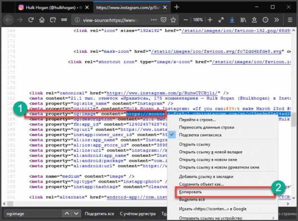Click the browser Back arrow button

[8, 20]
